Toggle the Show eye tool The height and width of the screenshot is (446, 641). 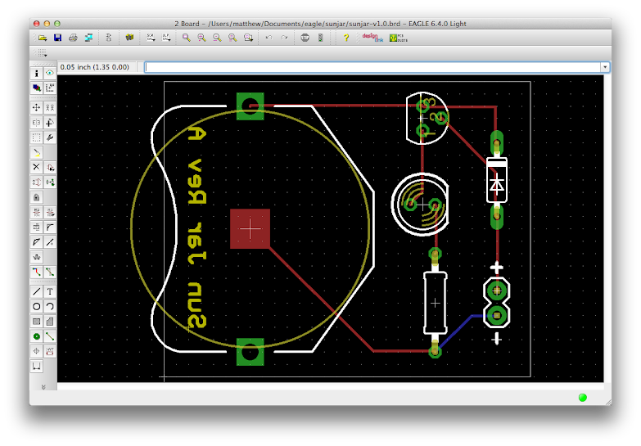click(x=50, y=73)
